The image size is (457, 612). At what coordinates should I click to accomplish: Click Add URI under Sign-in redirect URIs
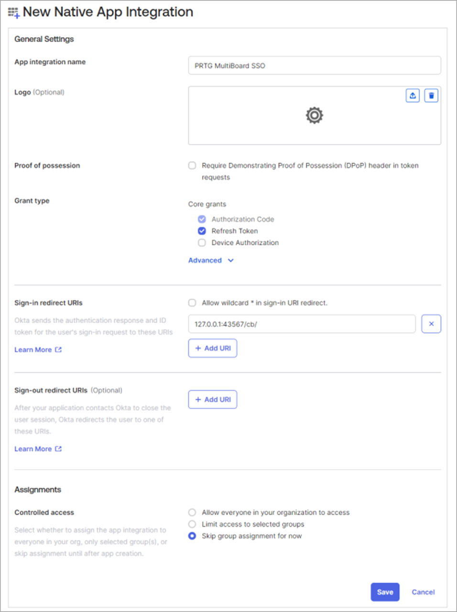click(x=213, y=348)
